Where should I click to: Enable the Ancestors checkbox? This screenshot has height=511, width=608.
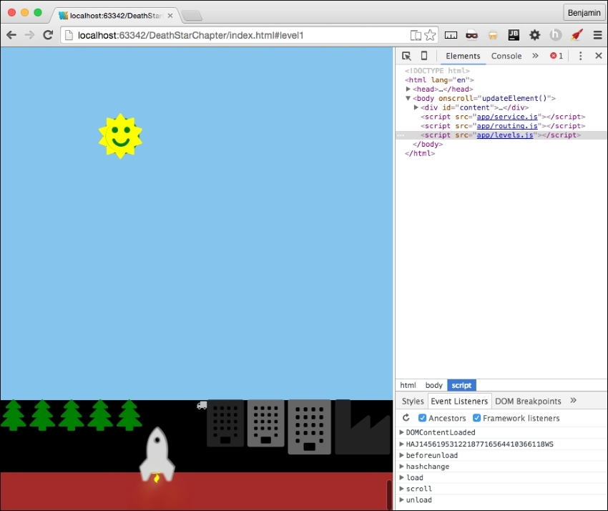point(422,418)
